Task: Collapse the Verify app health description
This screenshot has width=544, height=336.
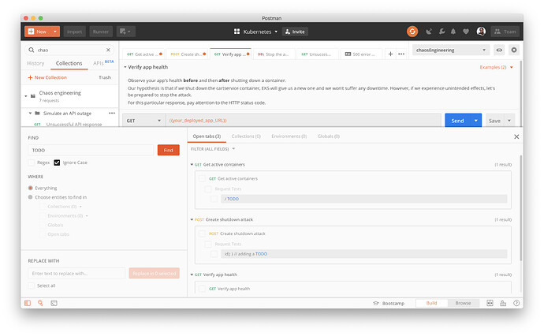Action: click(125, 67)
